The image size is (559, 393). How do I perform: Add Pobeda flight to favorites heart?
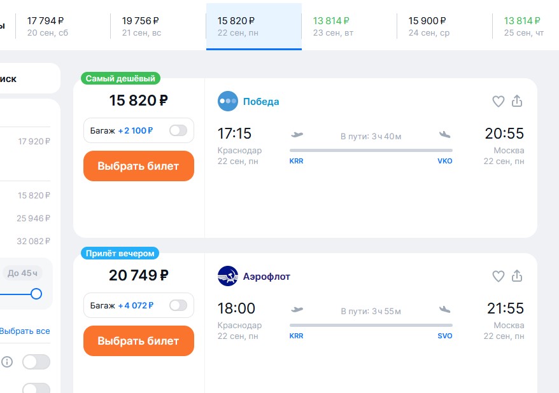point(498,102)
